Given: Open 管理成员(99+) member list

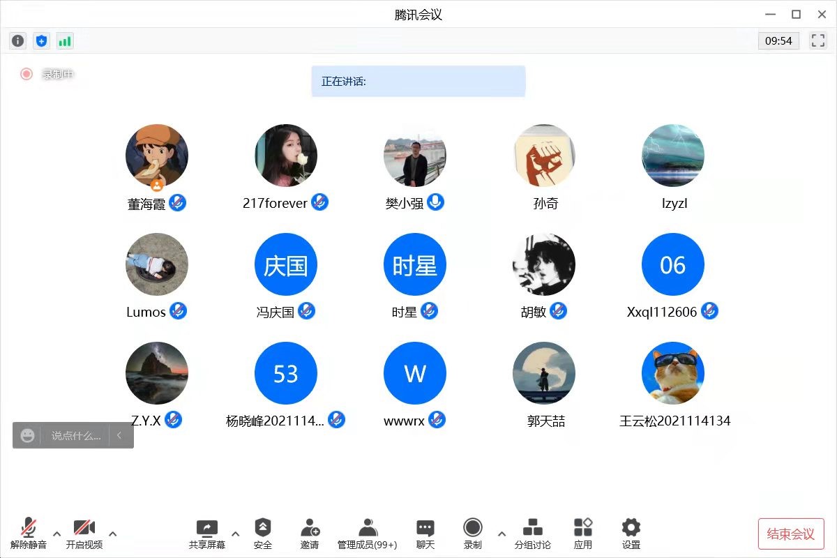Looking at the screenshot, I should point(367,534).
